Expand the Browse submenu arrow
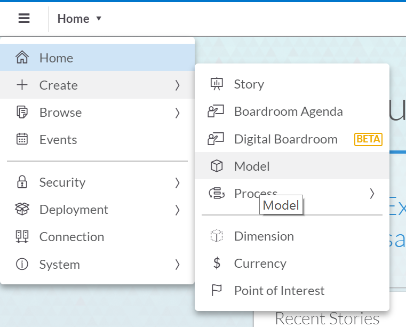The width and height of the screenshot is (406, 327). (x=177, y=113)
